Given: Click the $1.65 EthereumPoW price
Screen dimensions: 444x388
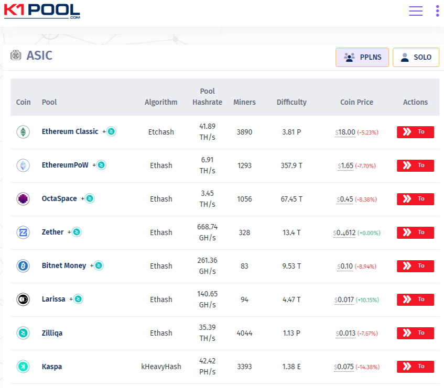Looking at the screenshot, I should coord(345,165).
